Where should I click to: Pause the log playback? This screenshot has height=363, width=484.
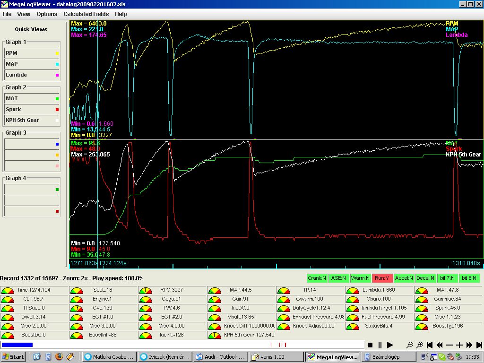(380, 346)
